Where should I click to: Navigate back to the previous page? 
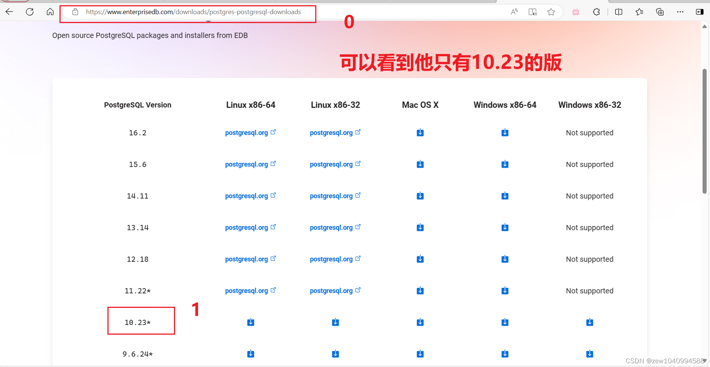(x=10, y=12)
